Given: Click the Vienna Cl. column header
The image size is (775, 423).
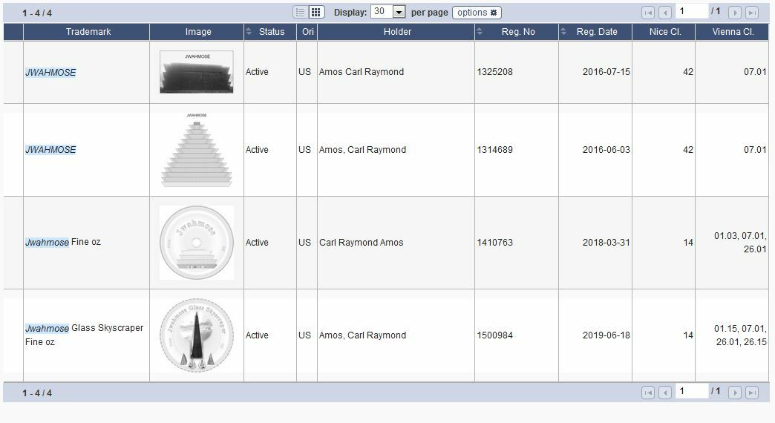Looking at the screenshot, I should point(732,32).
